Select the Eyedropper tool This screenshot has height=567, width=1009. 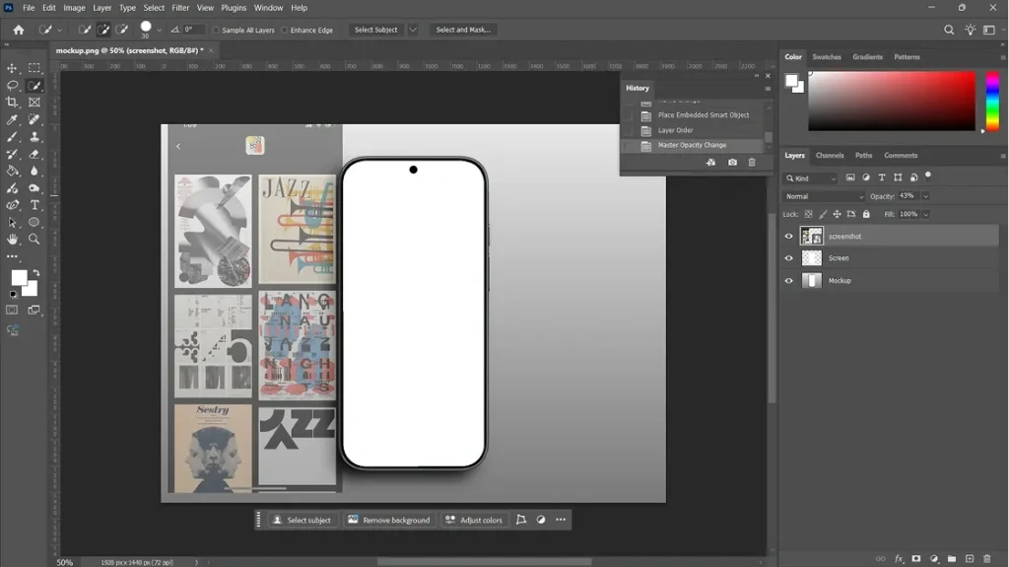12,119
